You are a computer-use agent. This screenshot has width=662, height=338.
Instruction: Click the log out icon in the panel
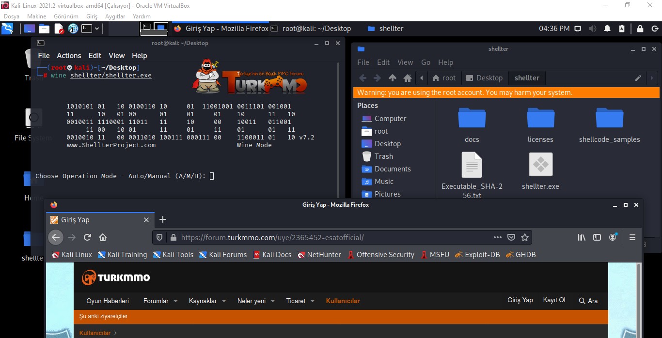pos(654,29)
